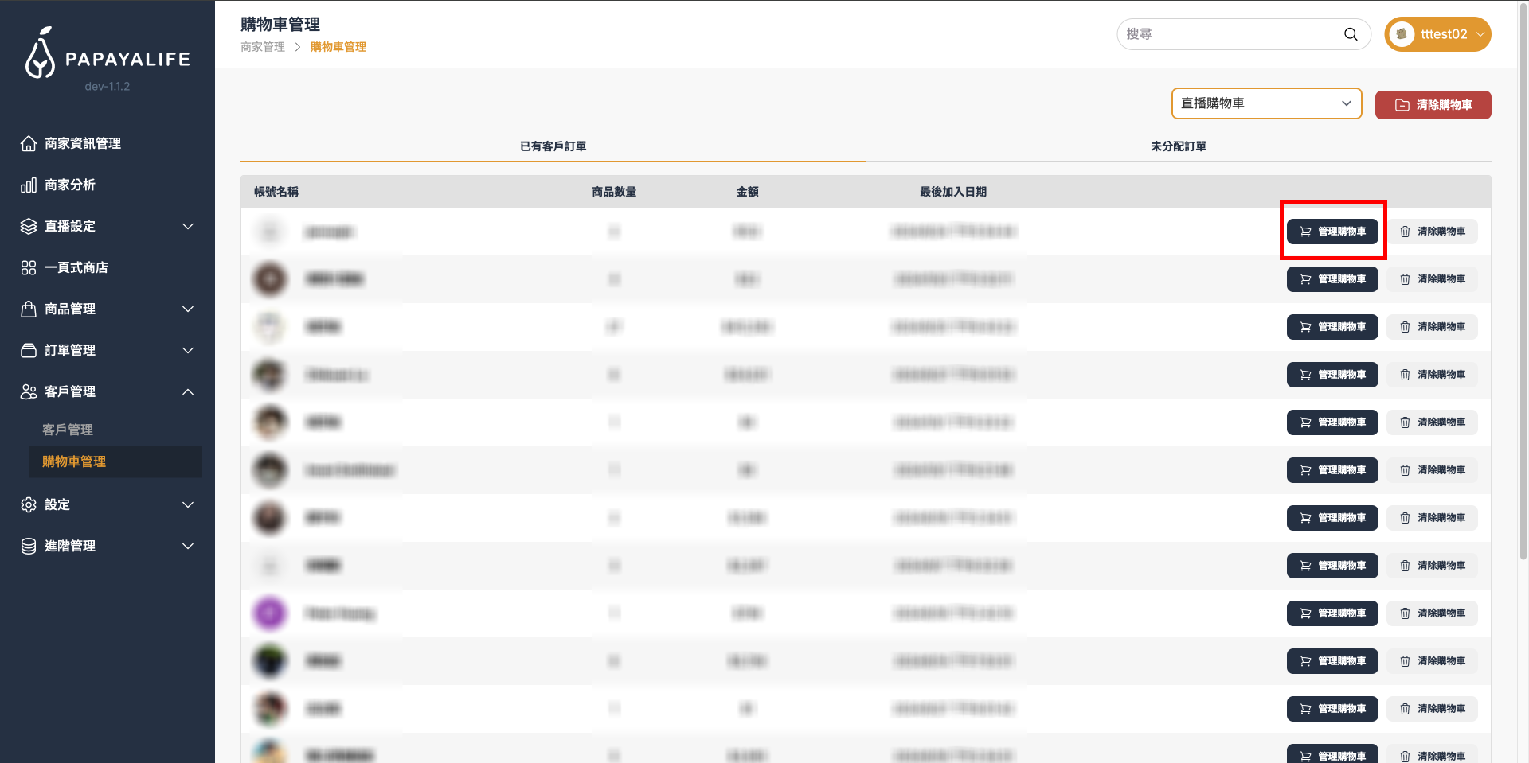Image resolution: width=1529 pixels, height=763 pixels.
Task: Open the 直播購物車 dropdown
Action: pos(1265,103)
